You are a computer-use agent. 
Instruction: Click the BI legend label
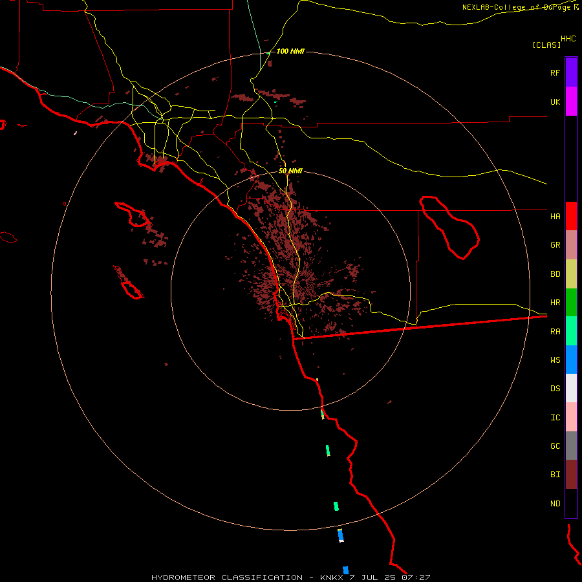(x=555, y=475)
